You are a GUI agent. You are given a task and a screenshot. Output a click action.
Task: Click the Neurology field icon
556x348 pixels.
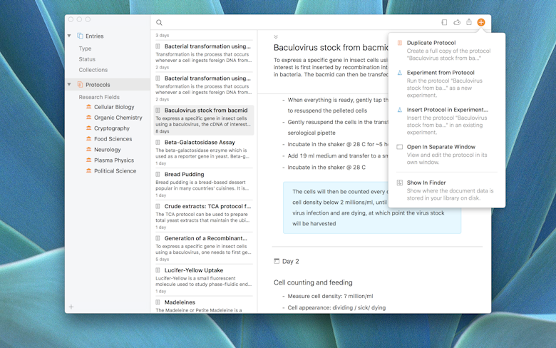tap(88, 149)
